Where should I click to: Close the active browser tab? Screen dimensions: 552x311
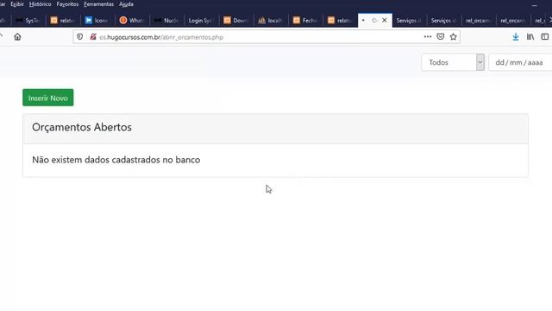pyautogui.click(x=385, y=21)
